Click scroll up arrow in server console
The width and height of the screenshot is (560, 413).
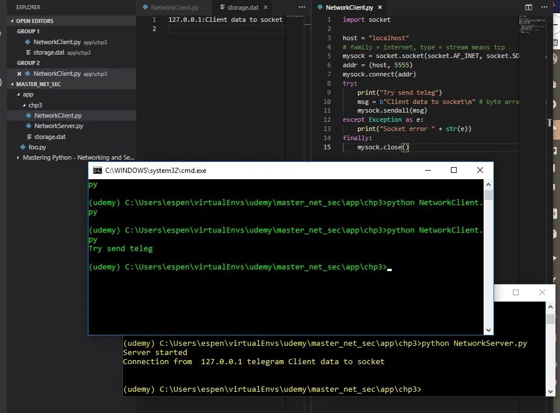click(550, 307)
